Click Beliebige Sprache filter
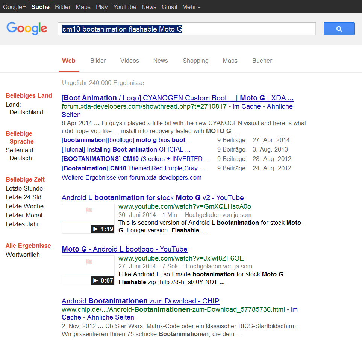Screen dimensions: 362x341 click(20, 138)
